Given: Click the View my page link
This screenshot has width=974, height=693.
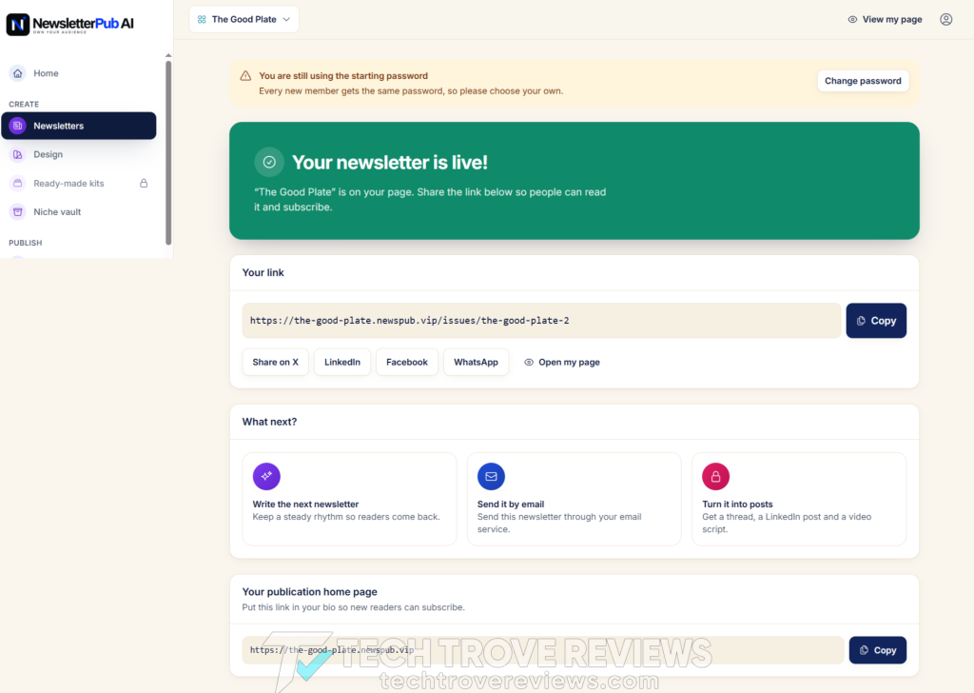Looking at the screenshot, I should 886,19.
